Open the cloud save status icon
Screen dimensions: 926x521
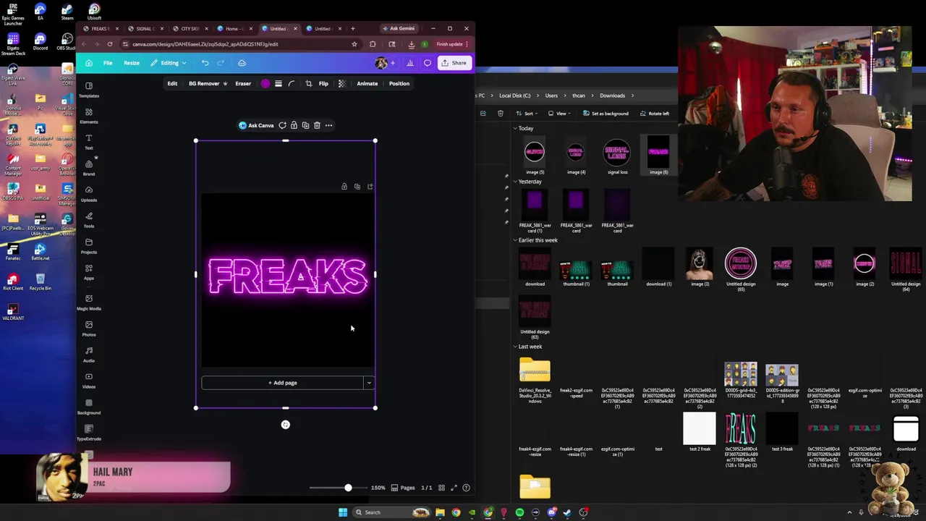coord(242,63)
